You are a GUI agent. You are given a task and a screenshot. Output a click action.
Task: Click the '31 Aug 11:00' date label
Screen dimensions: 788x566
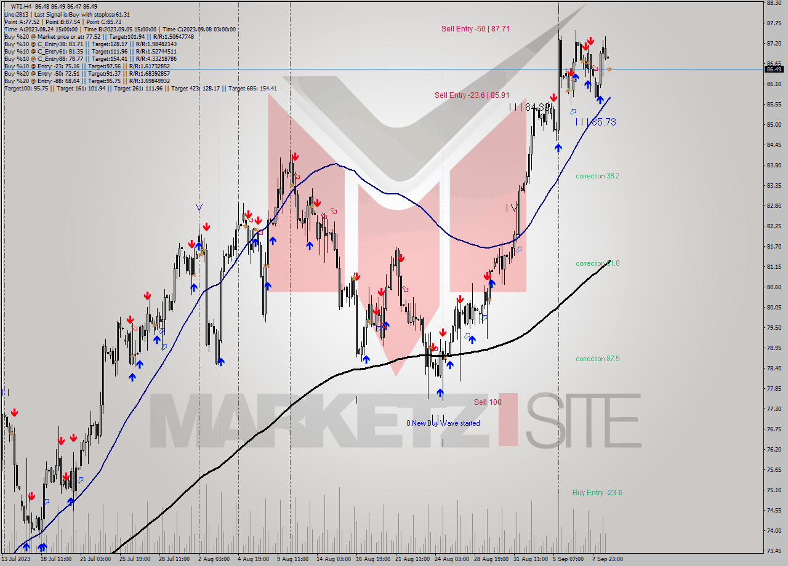[530, 559]
